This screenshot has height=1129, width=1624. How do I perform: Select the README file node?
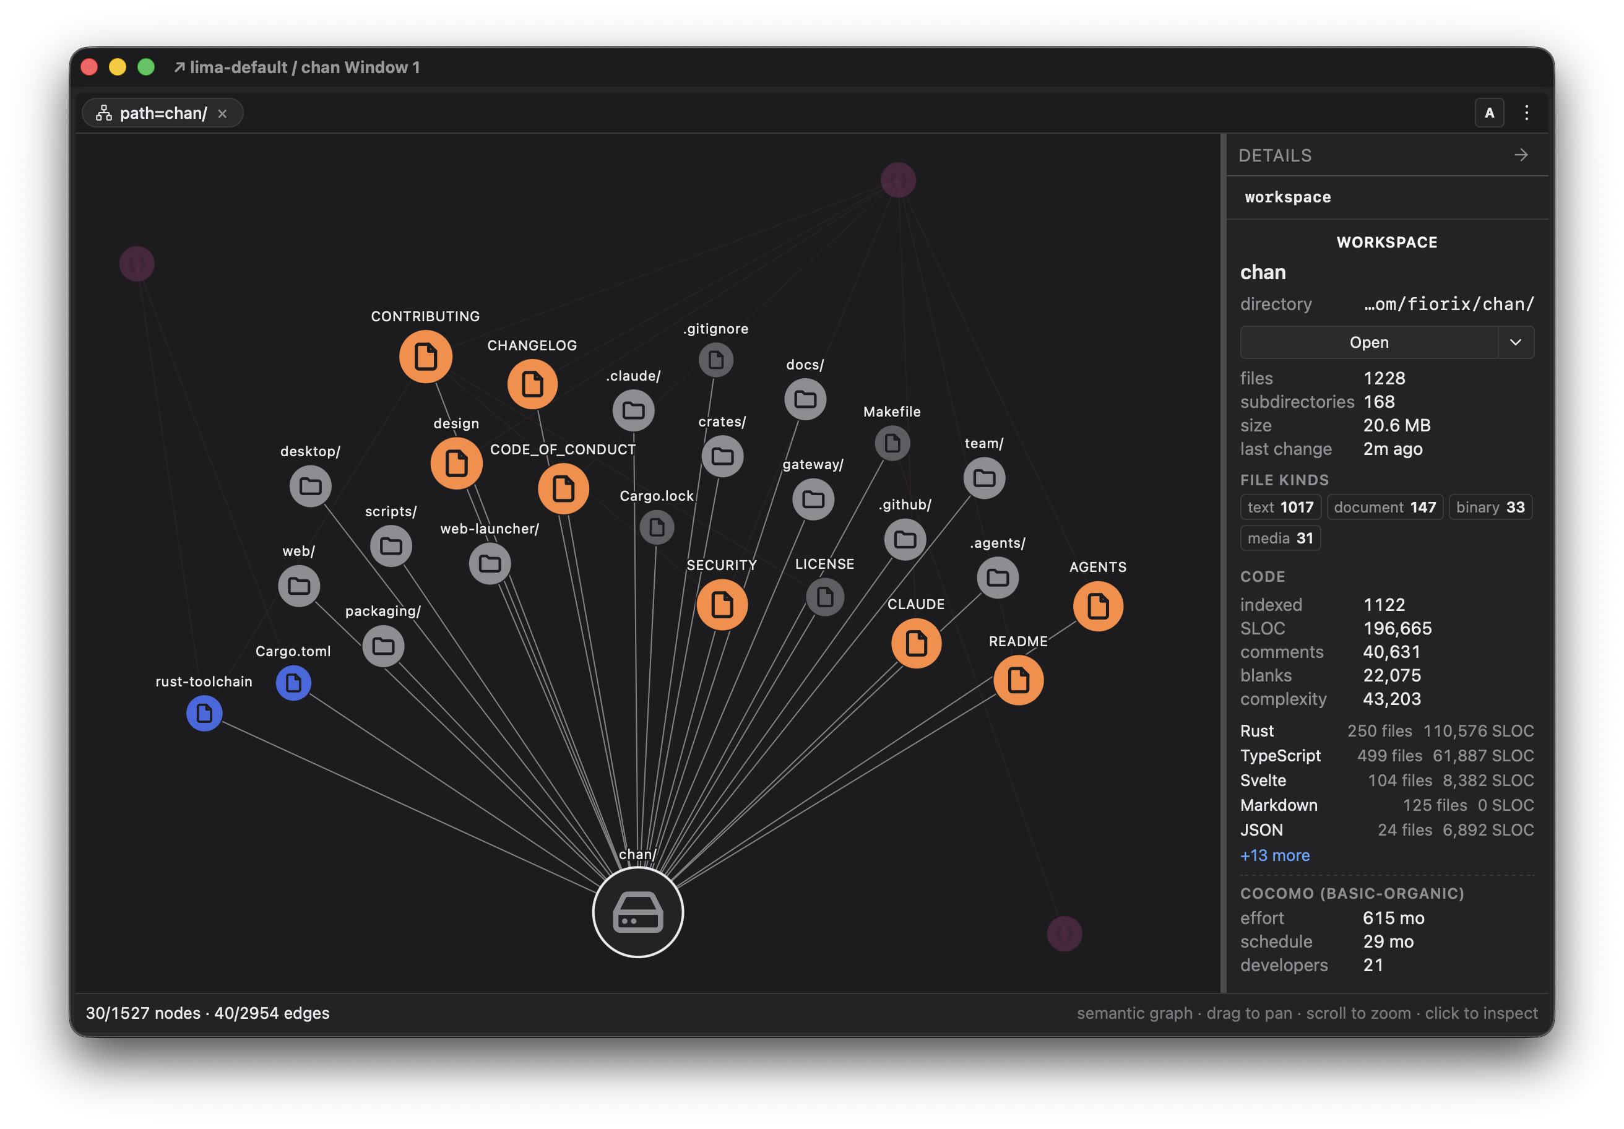point(1018,680)
